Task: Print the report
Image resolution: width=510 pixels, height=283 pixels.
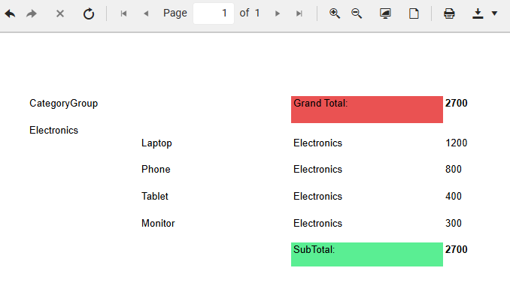Action: [x=449, y=14]
